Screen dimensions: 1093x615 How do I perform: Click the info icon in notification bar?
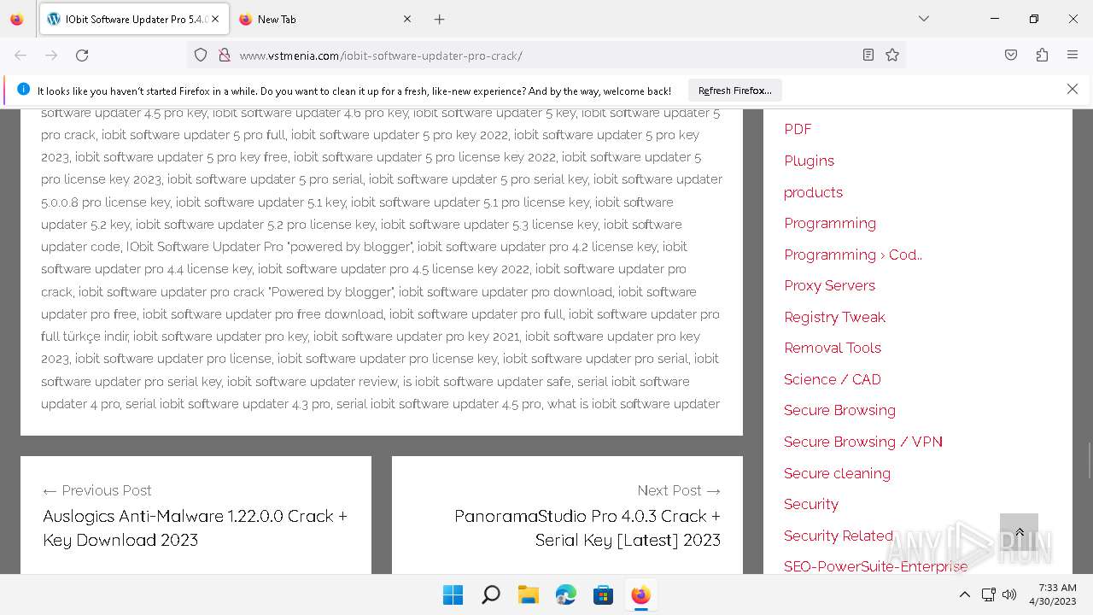(23, 90)
